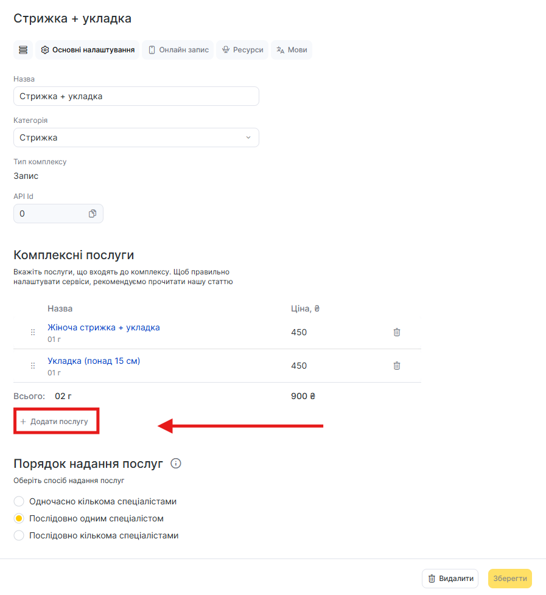Open the Категорія dropdown
This screenshot has height=595, width=546.
(136, 137)
